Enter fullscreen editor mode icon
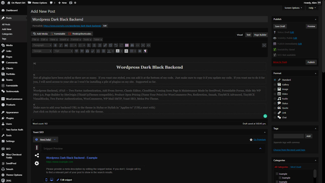 click(x=143, y=45)
